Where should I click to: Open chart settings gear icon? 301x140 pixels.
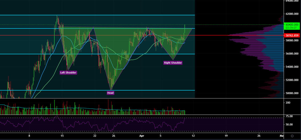click(x=292, y=136)
